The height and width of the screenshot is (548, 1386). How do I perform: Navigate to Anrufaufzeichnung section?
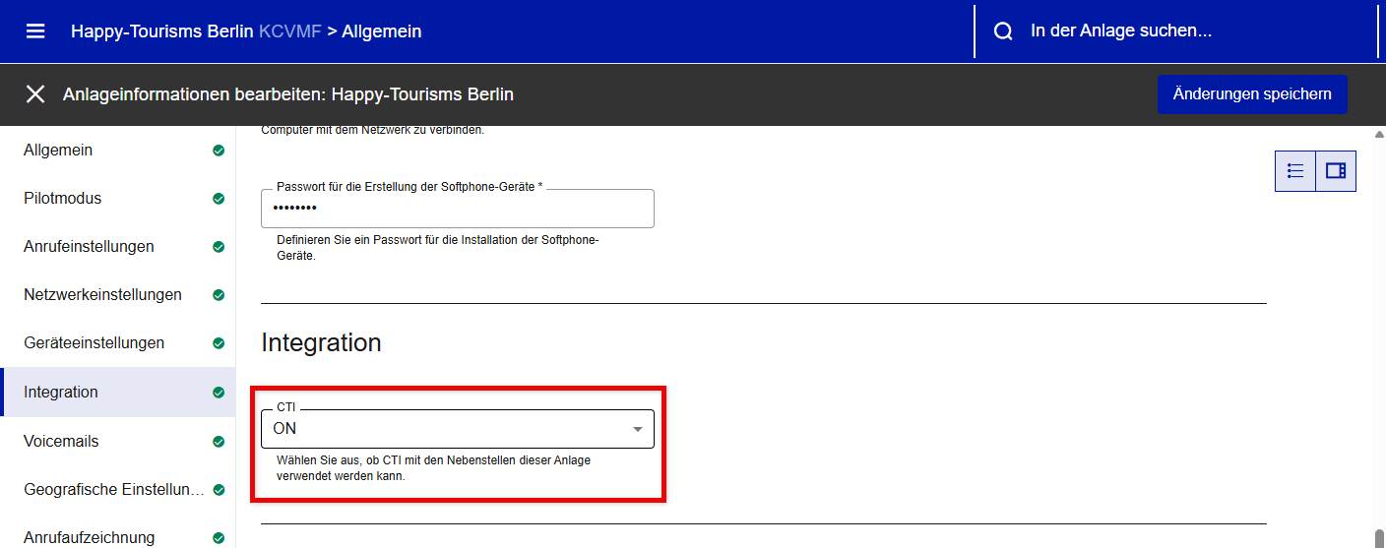click(x=89, y=537)
